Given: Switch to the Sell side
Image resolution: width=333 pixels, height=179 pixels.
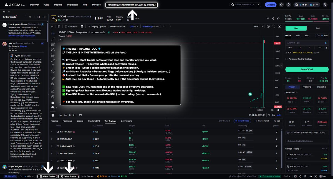Looking at the screenshot, I should [318, 28].
